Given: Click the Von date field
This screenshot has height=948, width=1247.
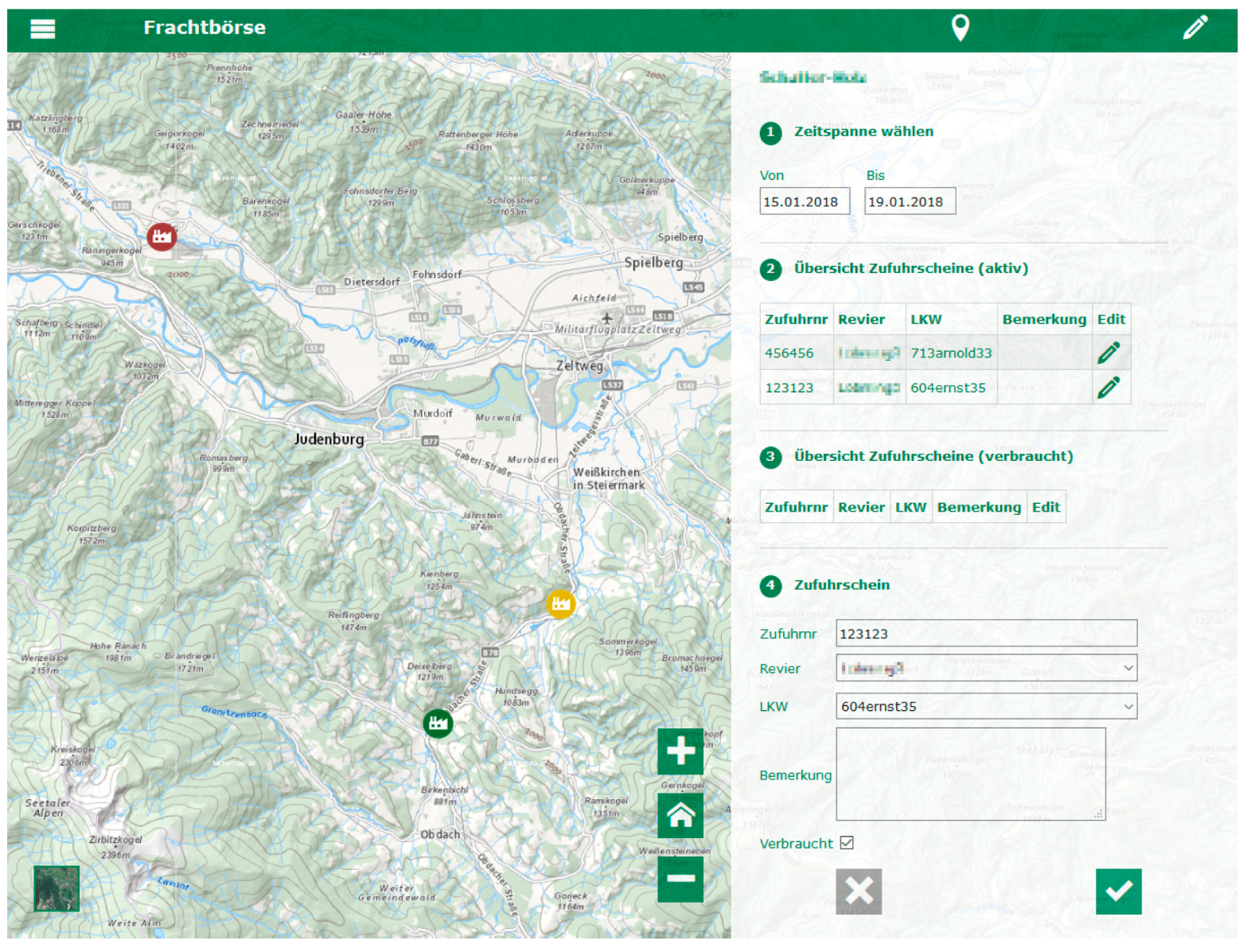Looking at the screenshot, I should [x=804, y=201].
